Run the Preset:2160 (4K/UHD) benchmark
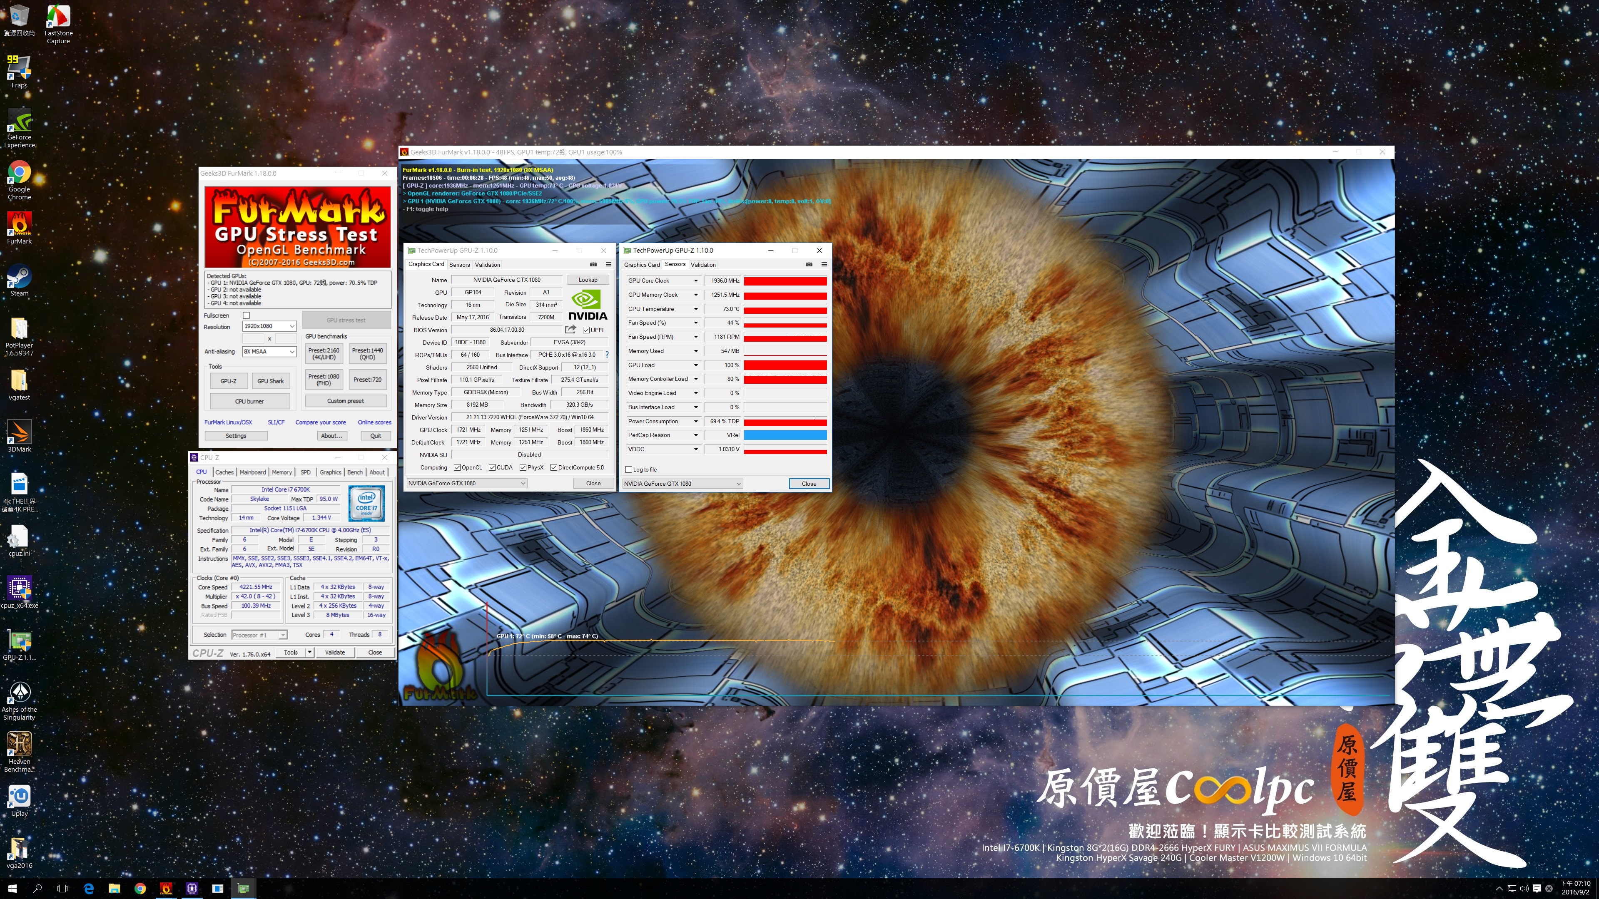1599x899 pixels. 324,354
